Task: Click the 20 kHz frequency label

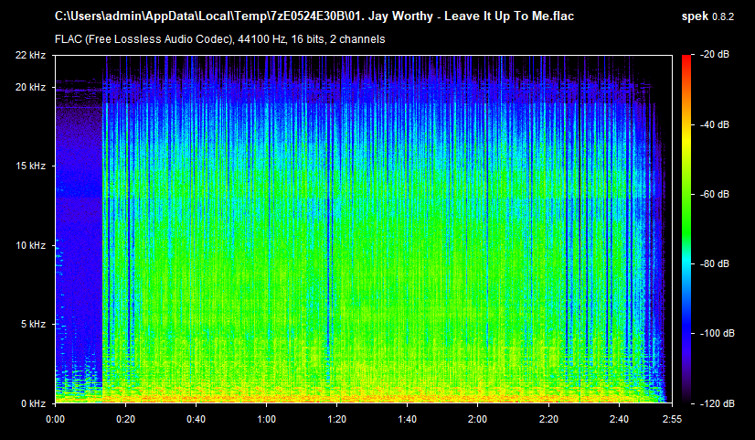Action: [30, 87]
